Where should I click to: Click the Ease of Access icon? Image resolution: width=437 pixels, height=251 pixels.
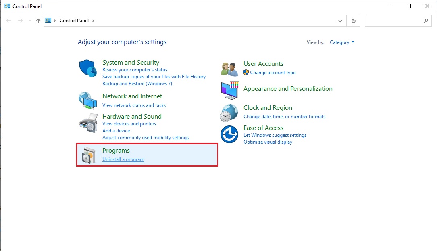[229, 134]
